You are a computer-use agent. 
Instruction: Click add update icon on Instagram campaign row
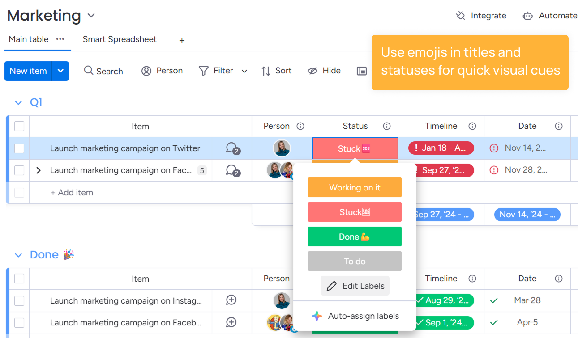[x=231, y=300]
